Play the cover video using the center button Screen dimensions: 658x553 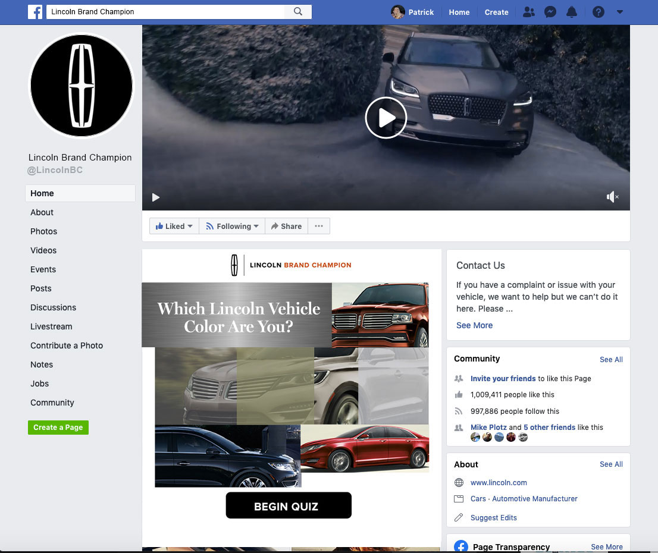click(x=386, y=118)
